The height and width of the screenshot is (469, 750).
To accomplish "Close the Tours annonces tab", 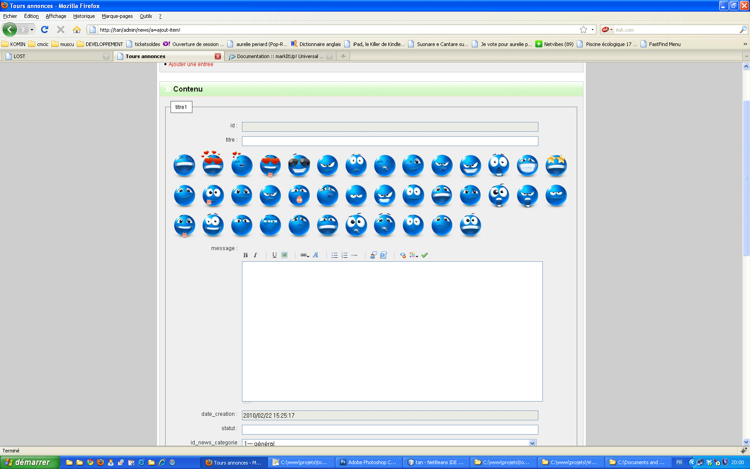I will click(218, 56).
